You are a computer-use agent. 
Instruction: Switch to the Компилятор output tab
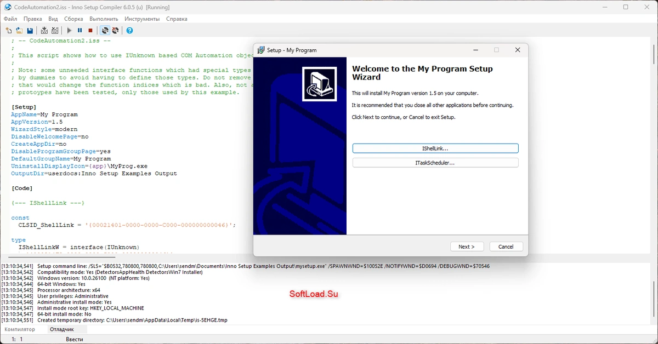20,329
